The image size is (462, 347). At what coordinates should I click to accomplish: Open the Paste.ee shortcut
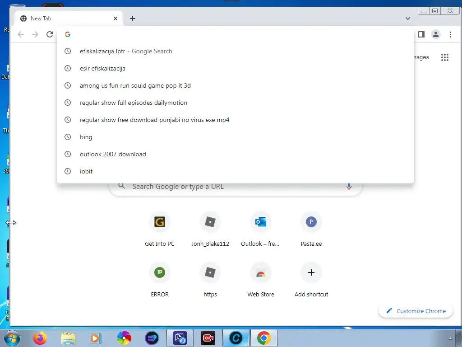coord(311,229)
